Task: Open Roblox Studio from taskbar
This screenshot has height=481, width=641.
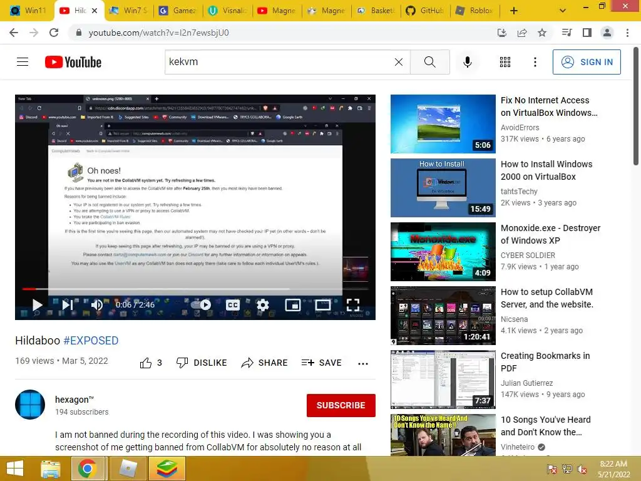Action: coord(128,468)
